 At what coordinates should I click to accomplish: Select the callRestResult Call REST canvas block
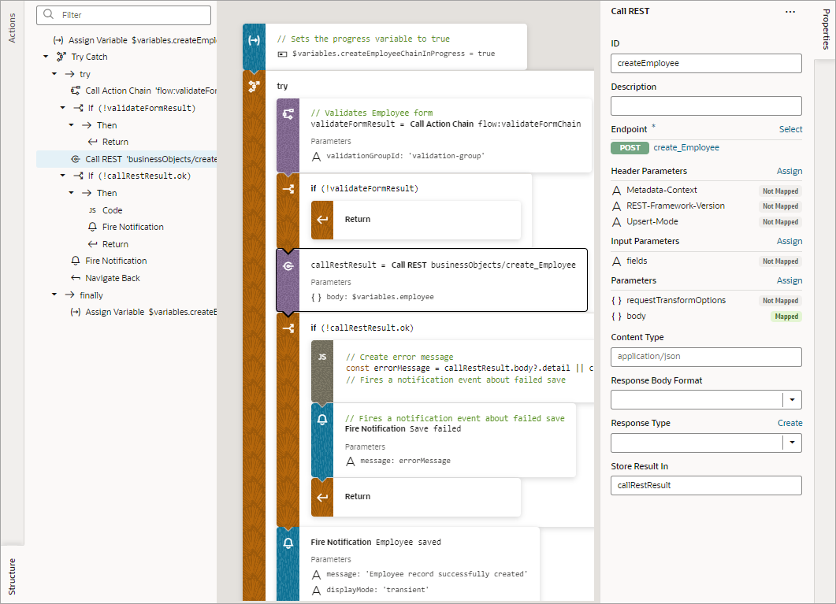coord(432,280)
